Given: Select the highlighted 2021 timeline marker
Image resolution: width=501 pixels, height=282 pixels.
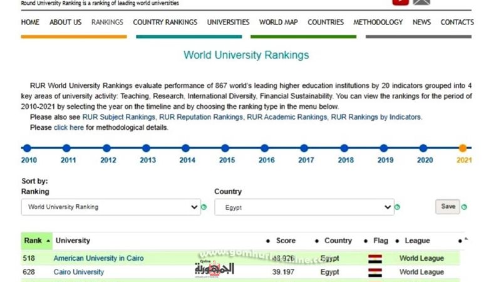Looking at the screenshot, I should click(x=463, y=148).
